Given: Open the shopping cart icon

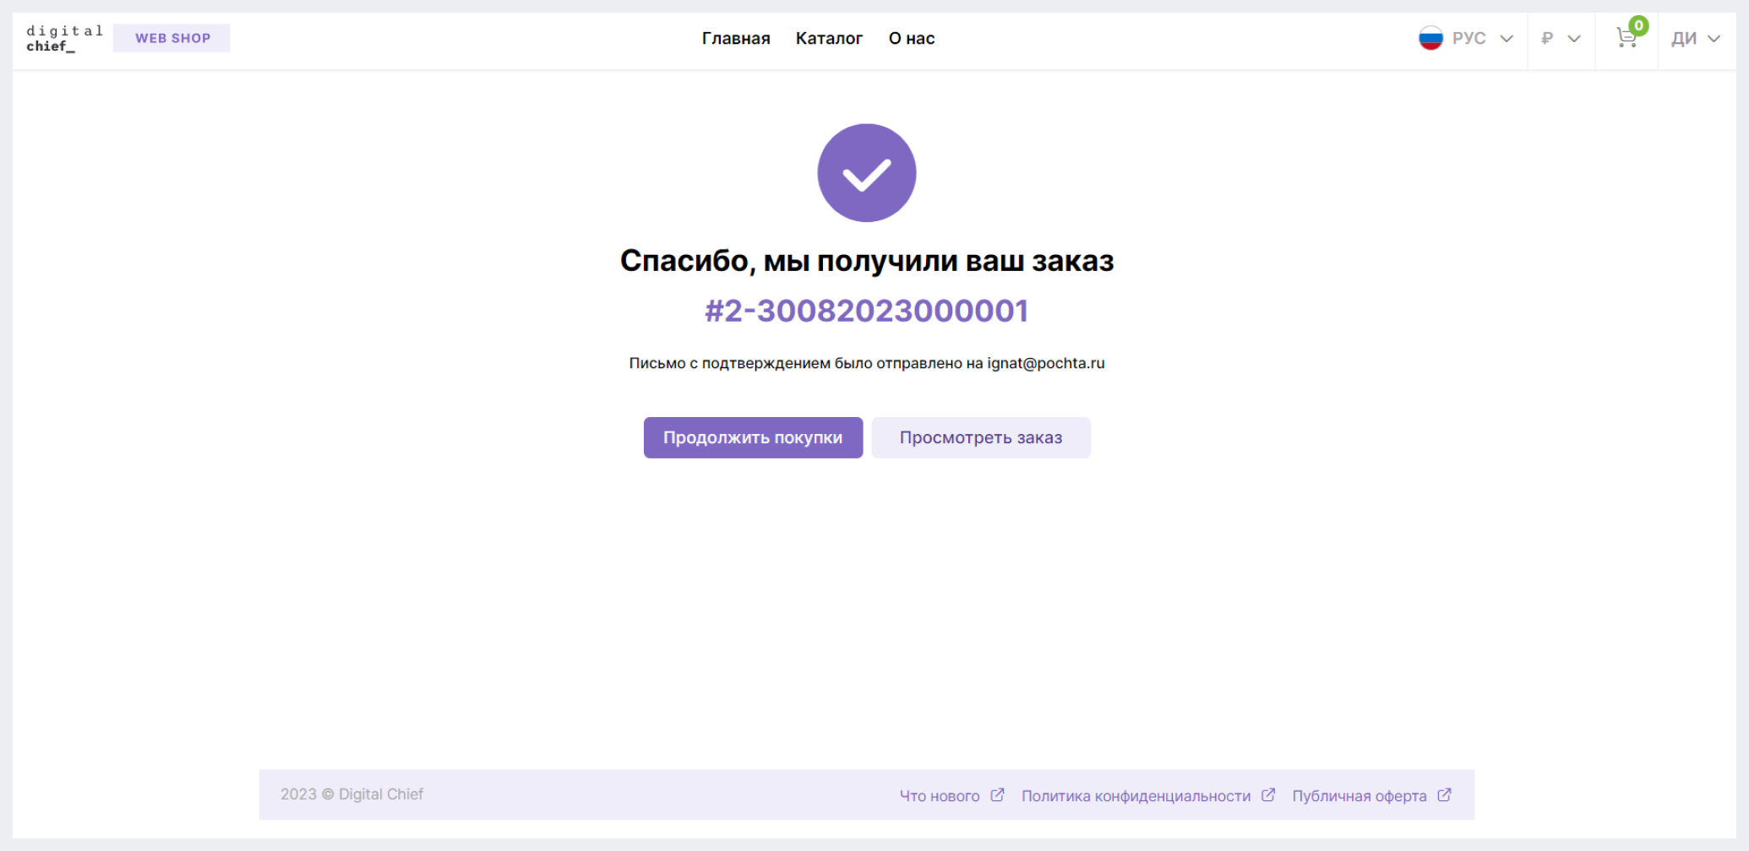Looking at the screenshot, I should tap(1626, 38).
